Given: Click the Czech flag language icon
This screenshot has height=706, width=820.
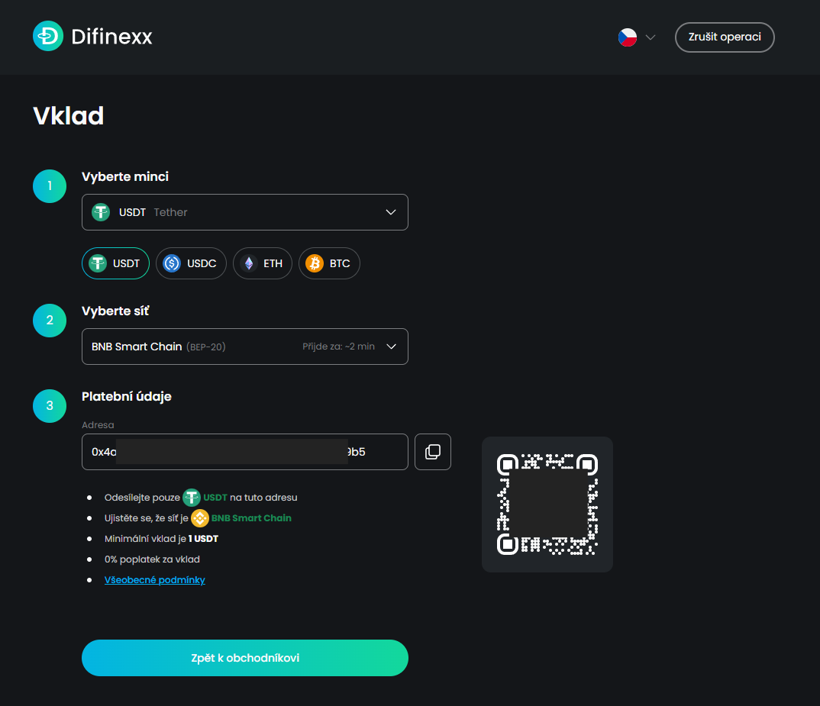Looking at the screenshot, I should (627, 37).
